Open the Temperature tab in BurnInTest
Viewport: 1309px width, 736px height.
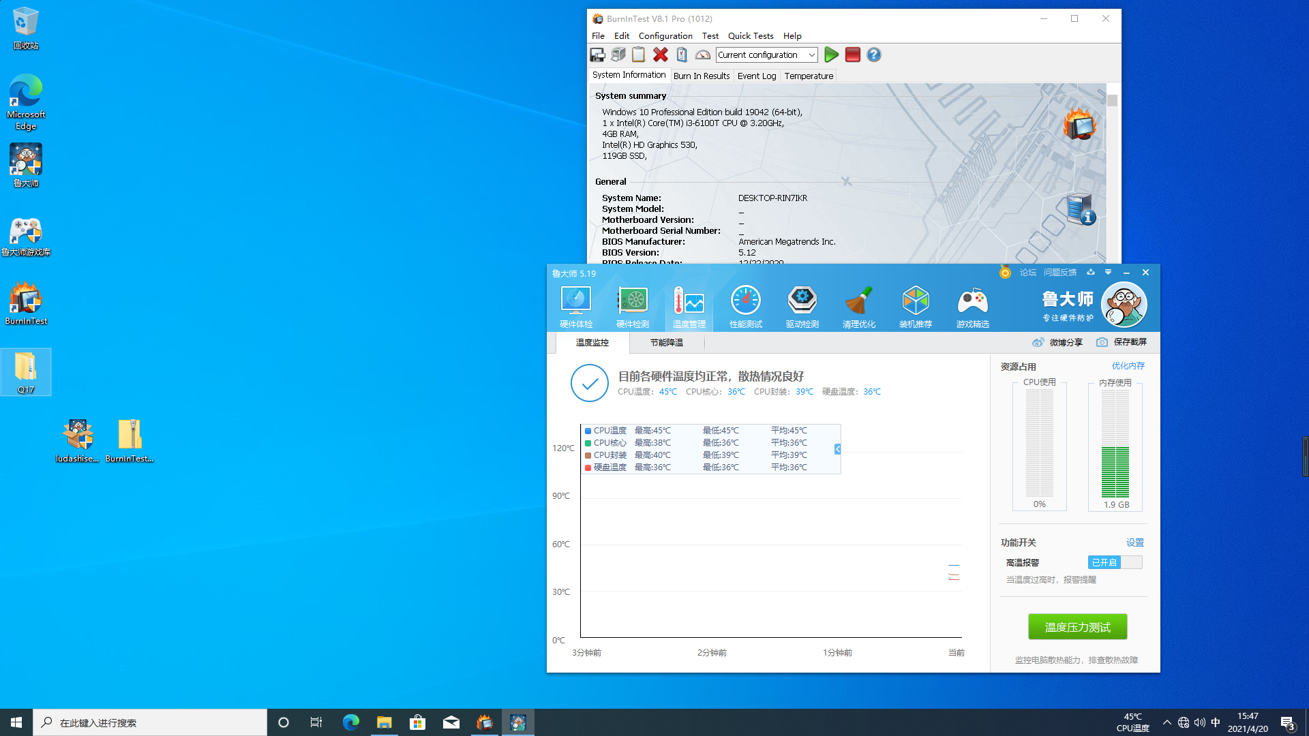[808, 76]
